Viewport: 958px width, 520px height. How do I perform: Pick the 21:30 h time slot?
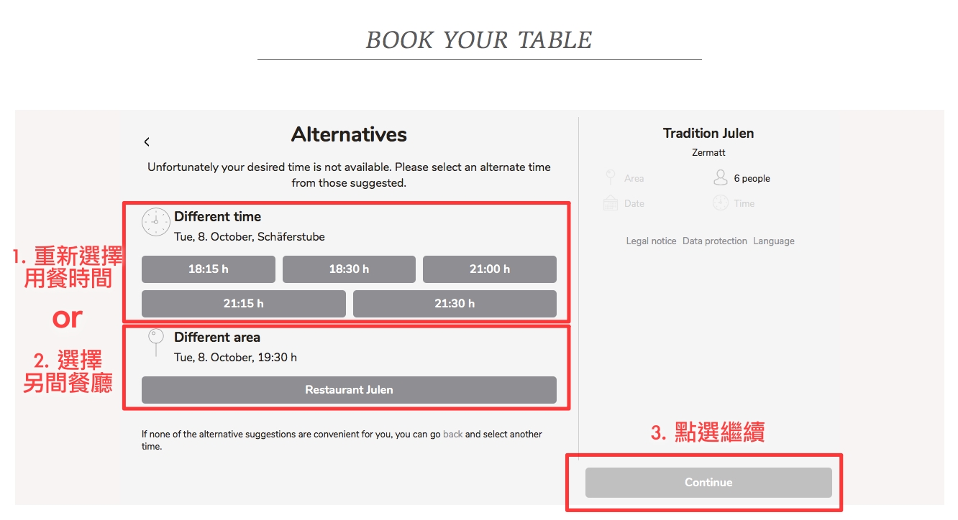click(x=455, y=304)
